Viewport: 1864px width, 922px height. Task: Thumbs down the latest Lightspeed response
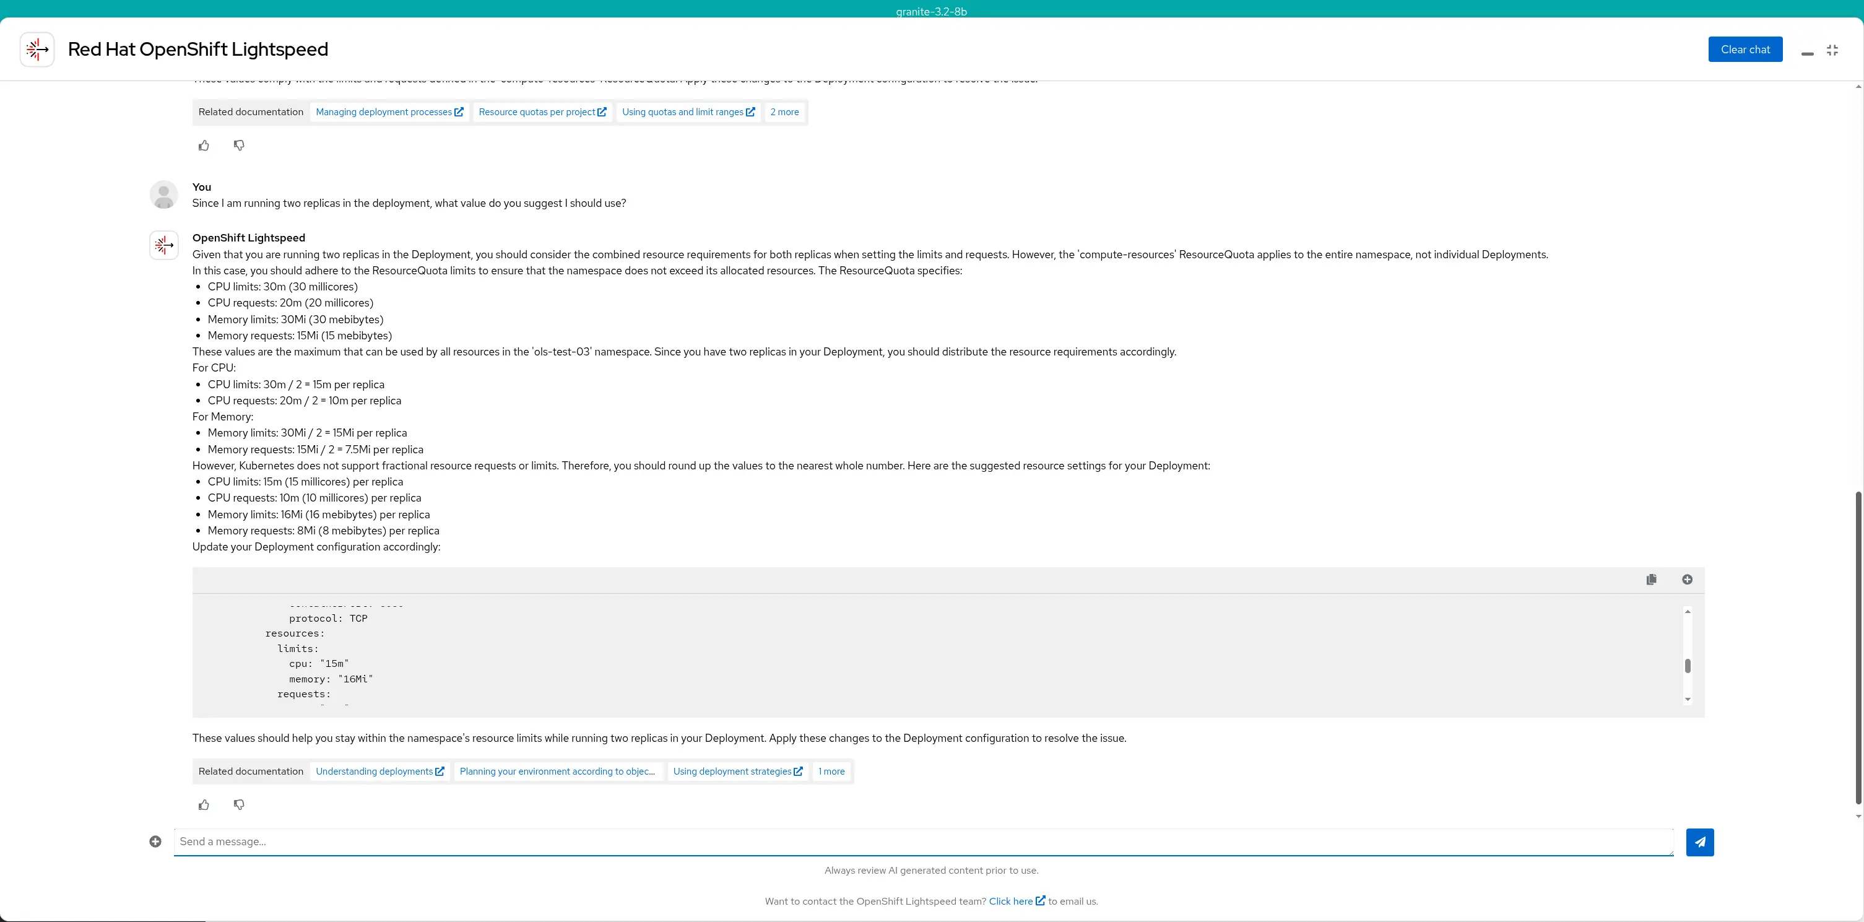pyautogui.click(x=239, y=805)
